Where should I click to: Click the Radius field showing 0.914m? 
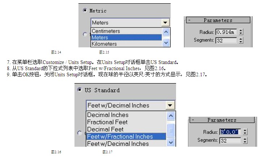click(x=226, y=32)
